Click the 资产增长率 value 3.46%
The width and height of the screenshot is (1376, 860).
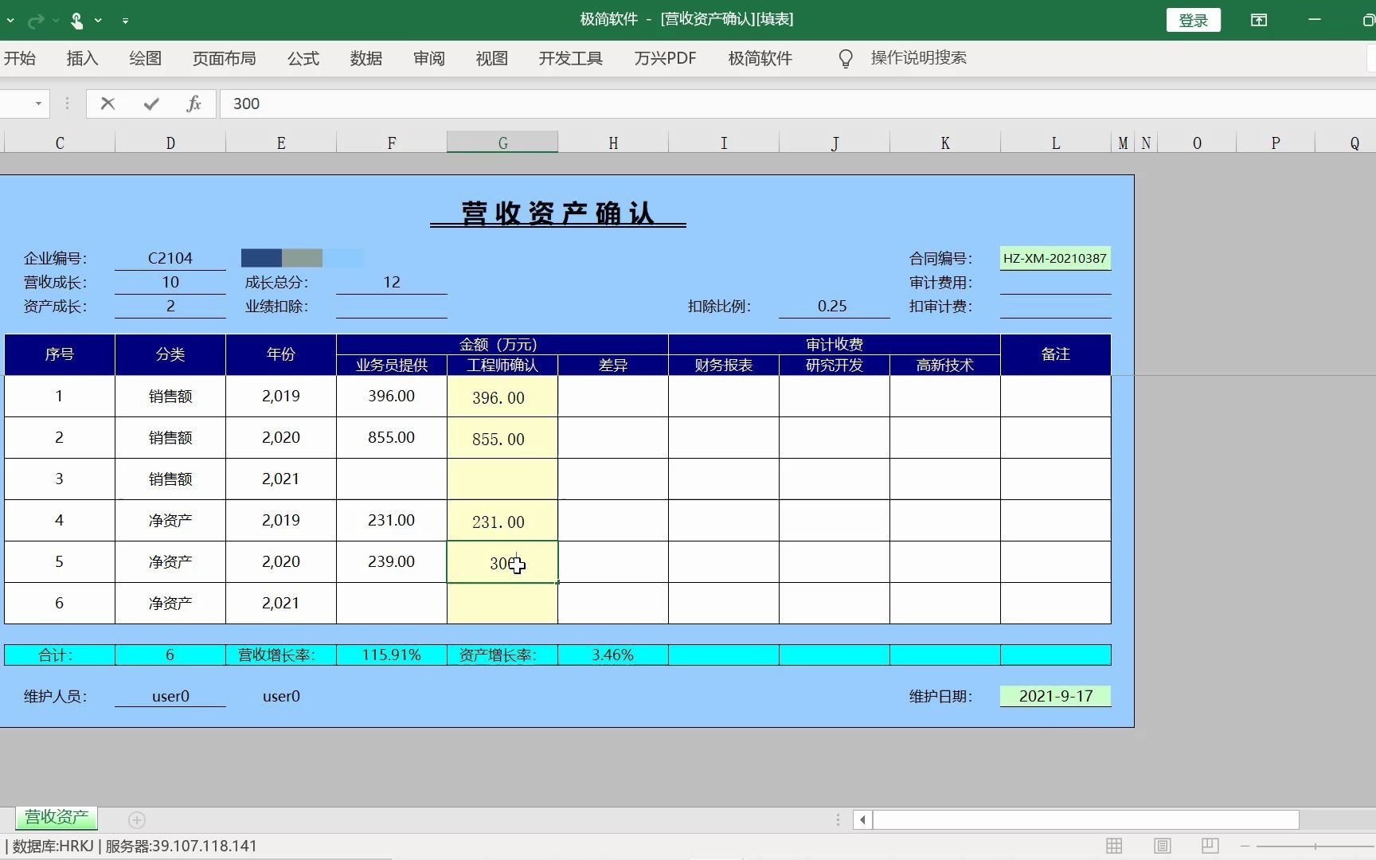click(613, 655)
